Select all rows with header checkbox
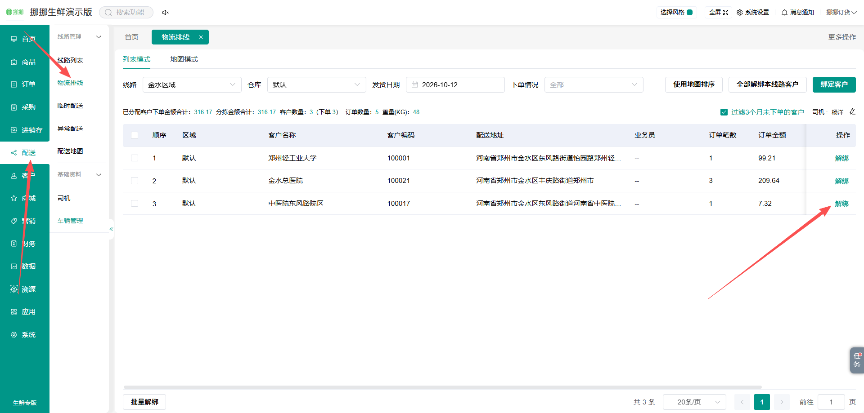Viewport: 864px width, 413px height. coord(135,135)
